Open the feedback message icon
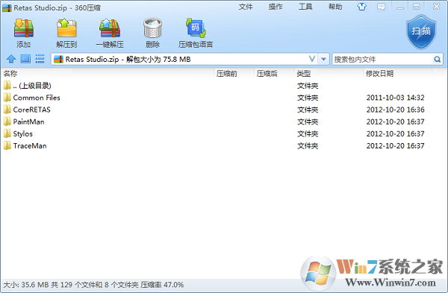Screen dimensions: 448x293 coord(381,7)
